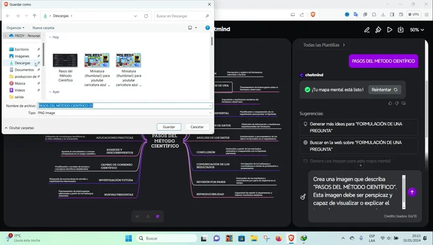The height and width of the screenshot is (245, 433).
Task: Open the blue help icon in dialog
Action: 208,28
